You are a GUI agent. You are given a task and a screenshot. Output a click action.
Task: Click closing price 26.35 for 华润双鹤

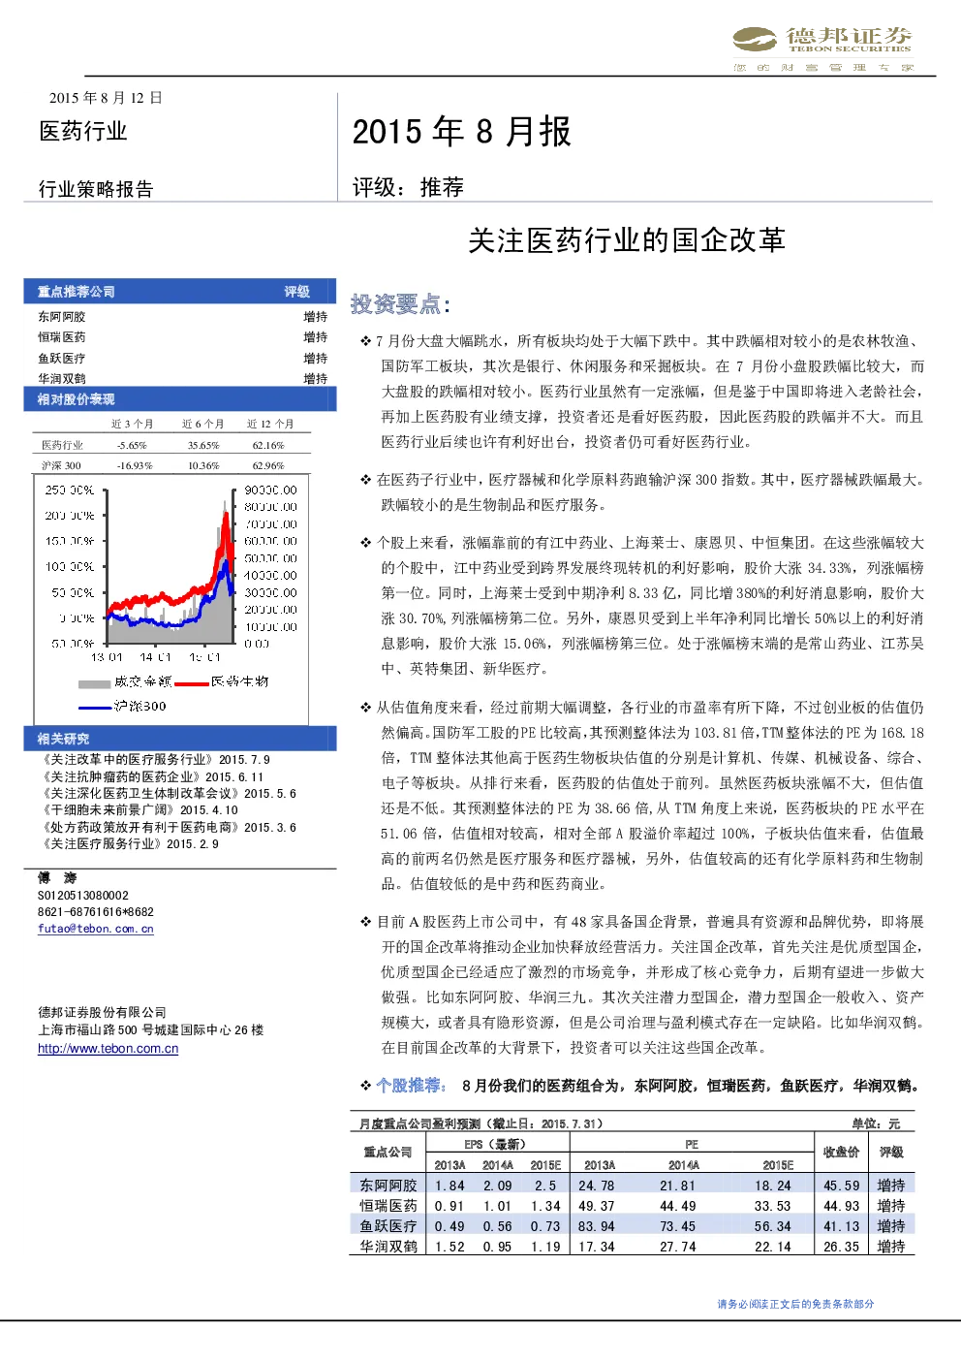tap(841, 1247)
